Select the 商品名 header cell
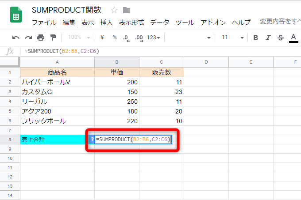Image resolution: width=301 pixels, height=200 pixels. tap(57, 72)
